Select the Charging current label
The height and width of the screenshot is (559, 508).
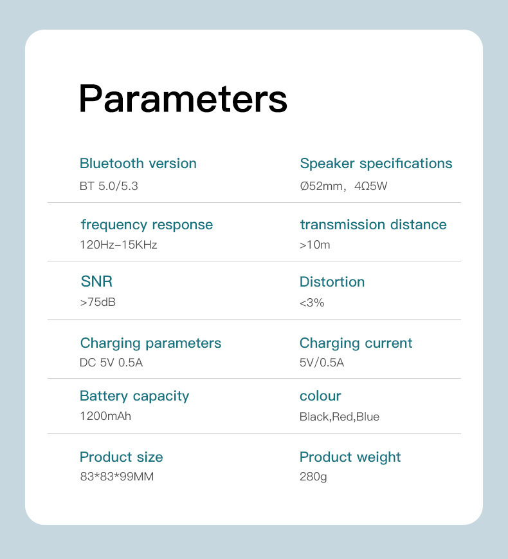point(356,343)
